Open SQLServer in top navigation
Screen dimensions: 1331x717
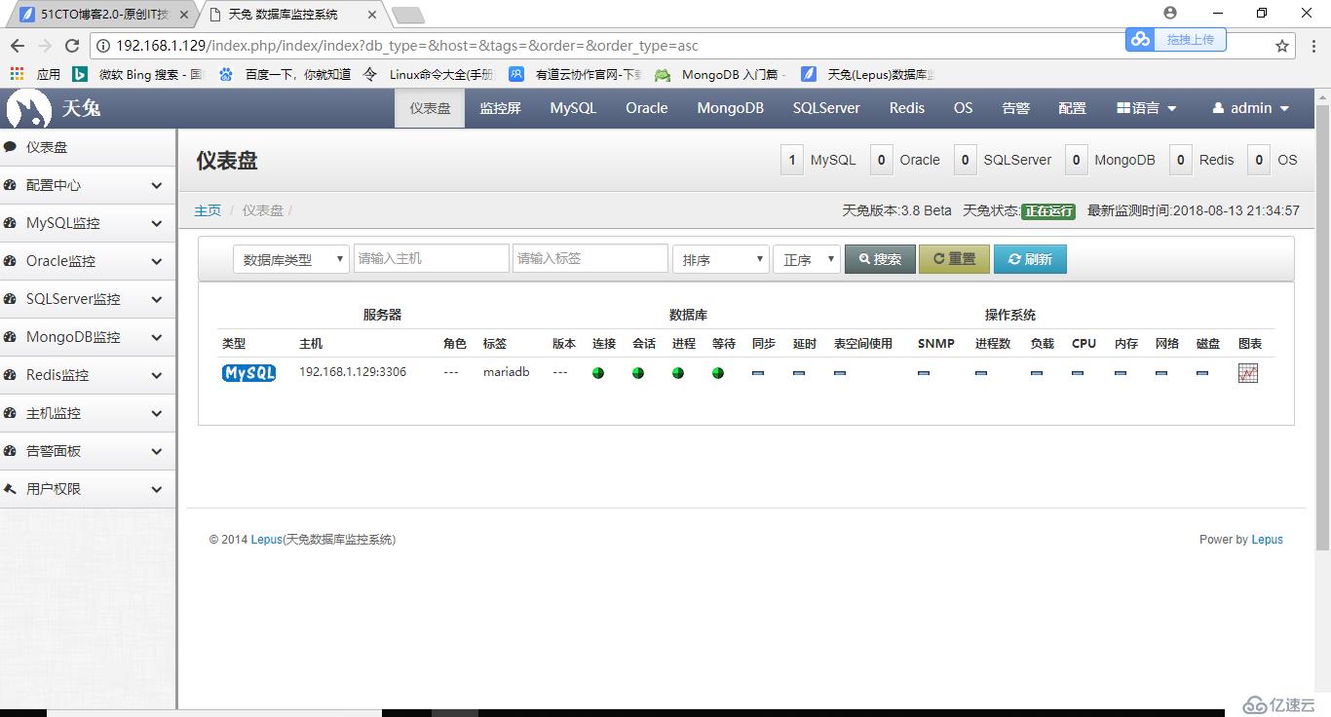826,108
